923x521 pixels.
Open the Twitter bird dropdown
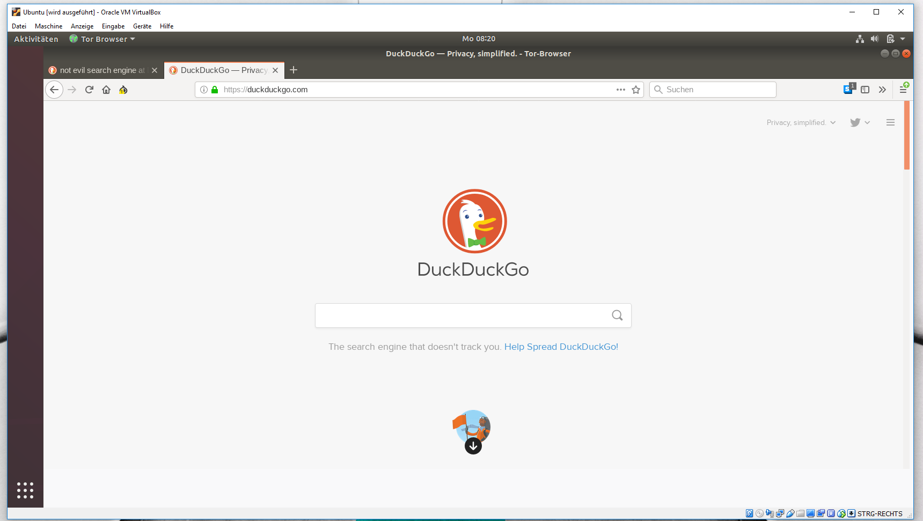coord(860,122)
